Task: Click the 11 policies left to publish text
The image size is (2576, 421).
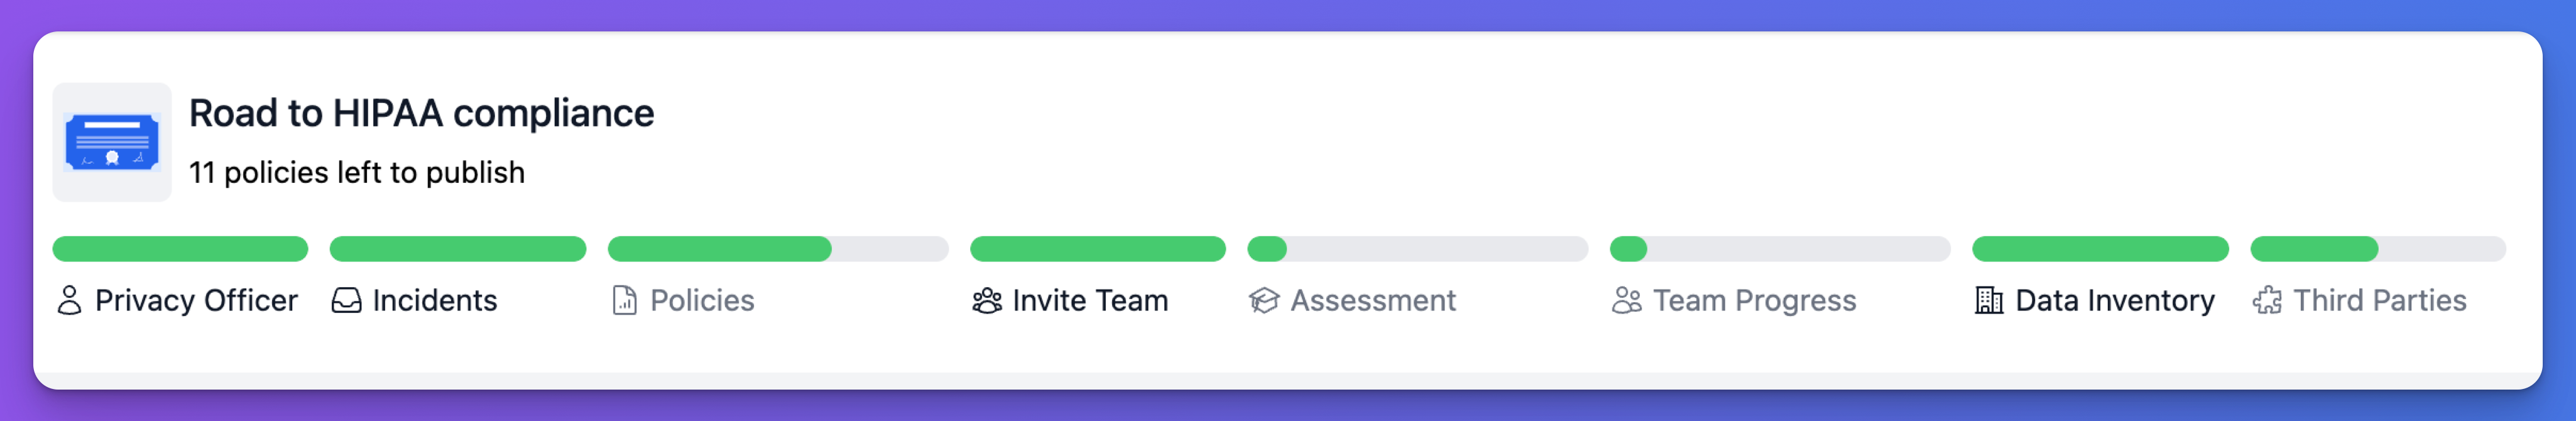Action: point(357,172)
